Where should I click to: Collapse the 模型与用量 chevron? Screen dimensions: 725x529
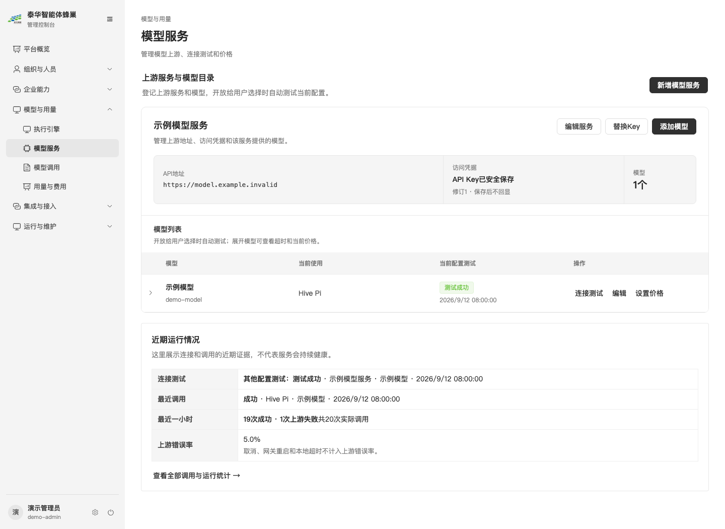pyautogui.click(x=110, y=109)
